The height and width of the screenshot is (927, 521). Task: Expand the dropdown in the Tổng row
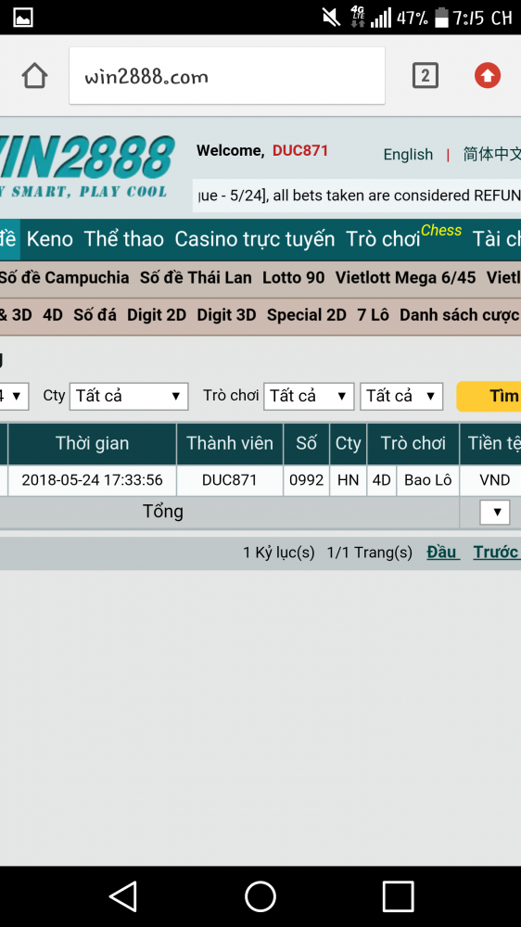tap(495, 512)
